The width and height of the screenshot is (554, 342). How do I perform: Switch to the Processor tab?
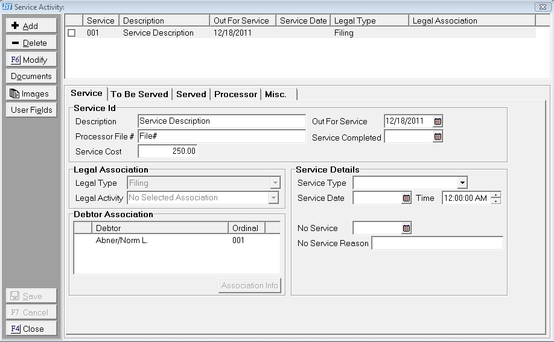coord(235,94)
